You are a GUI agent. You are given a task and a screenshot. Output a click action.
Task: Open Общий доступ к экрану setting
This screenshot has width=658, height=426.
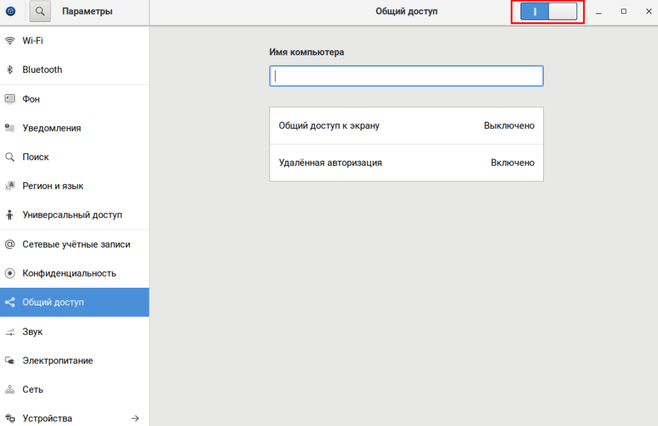point(406,126)
